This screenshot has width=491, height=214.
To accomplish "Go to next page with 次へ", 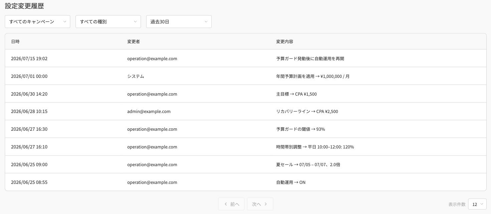I will point(260,204).
